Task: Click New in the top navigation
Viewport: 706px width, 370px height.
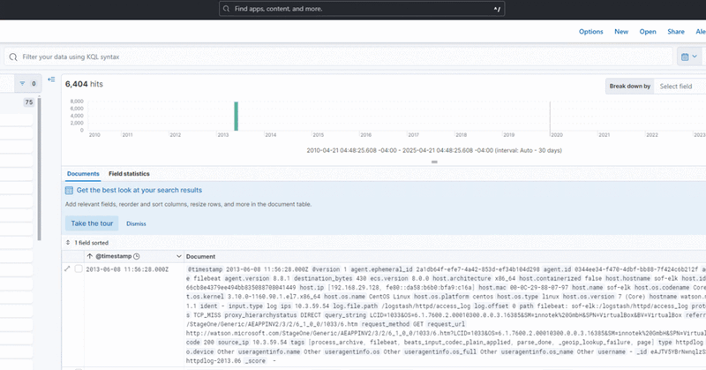Action: 621,32
